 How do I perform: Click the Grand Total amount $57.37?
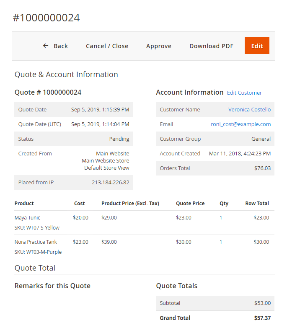(x=262, y=318)
